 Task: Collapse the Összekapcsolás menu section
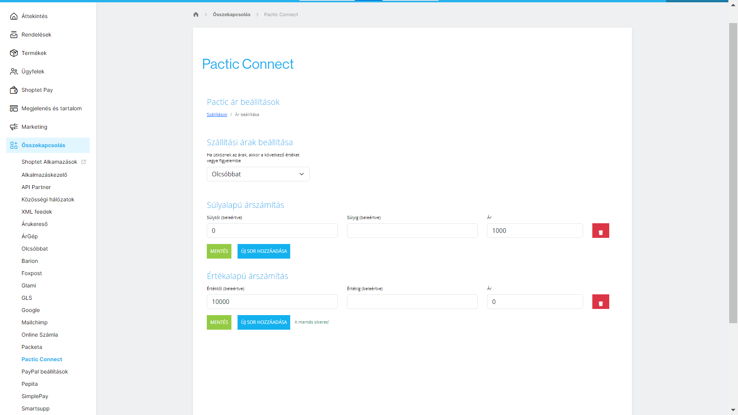48,145
